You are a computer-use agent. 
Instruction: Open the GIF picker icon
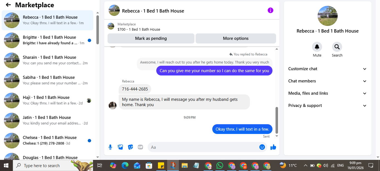pos(140,147)
